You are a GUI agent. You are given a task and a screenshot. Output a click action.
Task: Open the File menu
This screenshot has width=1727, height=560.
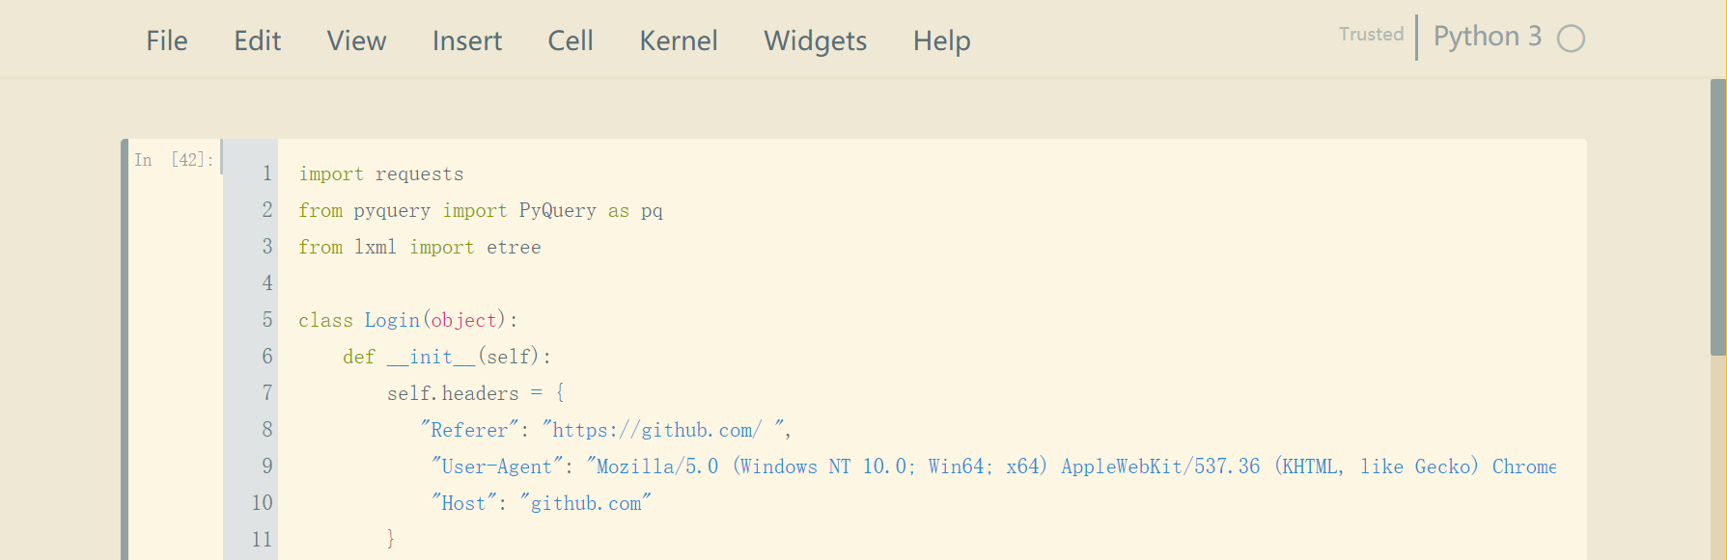(x=166, y=40)
